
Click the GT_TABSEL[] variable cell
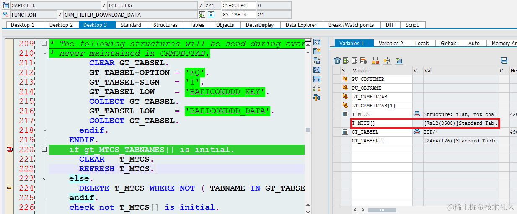point(382,141)
